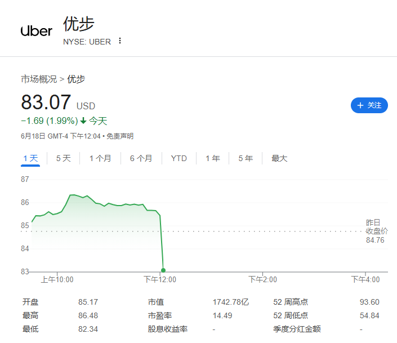
Task: Click the Uber logo
Action: pos(37,31)
